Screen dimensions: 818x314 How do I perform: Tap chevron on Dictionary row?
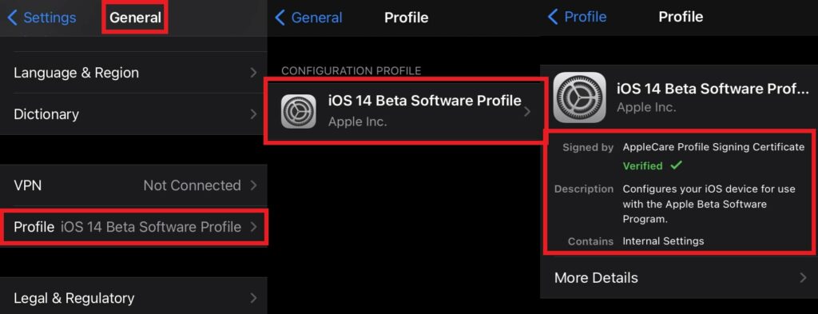click(253, 114)
